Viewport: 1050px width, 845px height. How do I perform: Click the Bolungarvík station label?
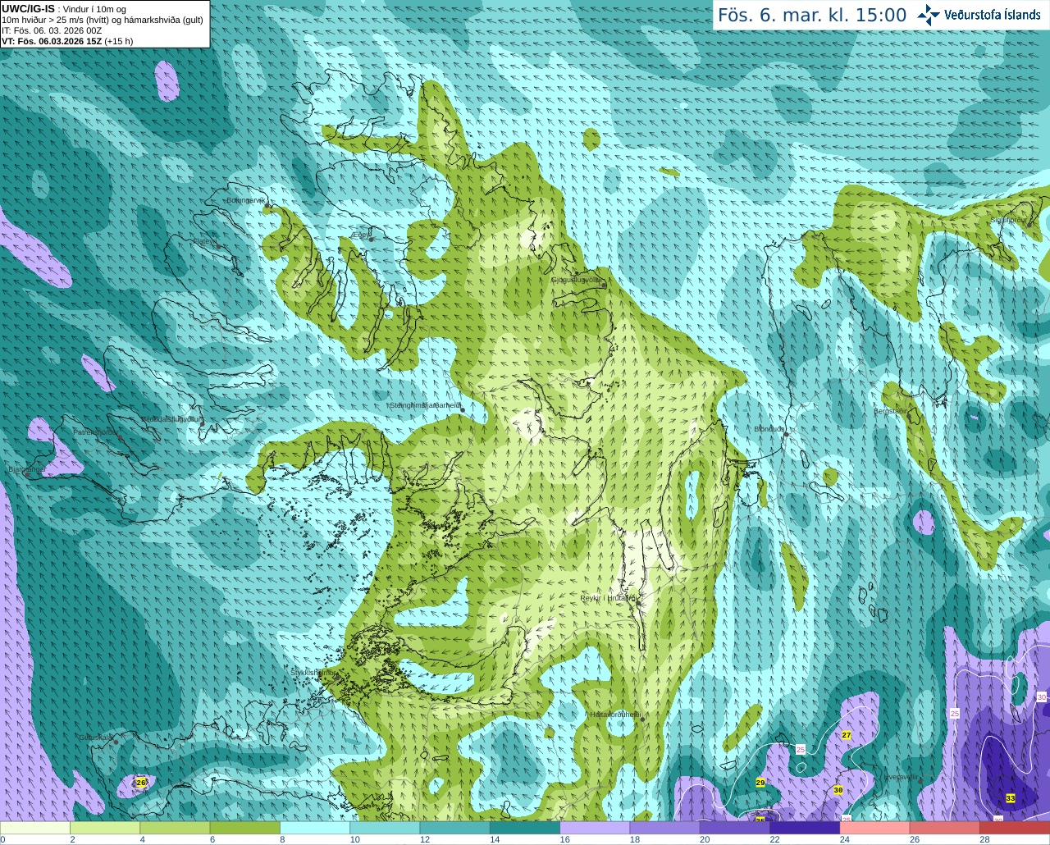247,199
